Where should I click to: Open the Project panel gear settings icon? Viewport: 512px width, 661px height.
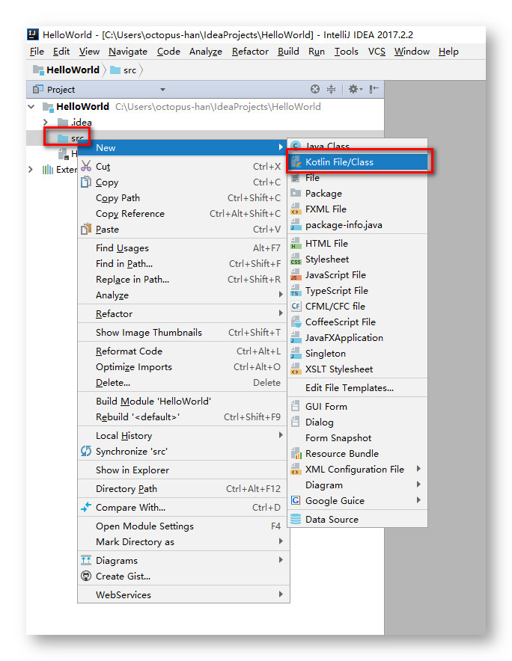353,89
